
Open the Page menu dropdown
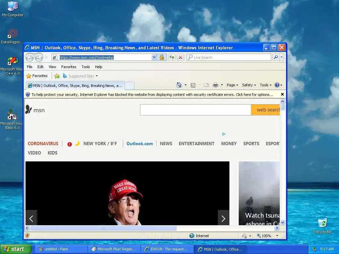[232, 85]
